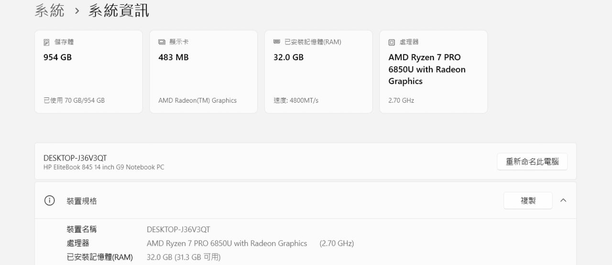Viewport: 612px width, 265px height.
Task: Click 32.0 GB (31.3 GB 可用) spec value
Action: 184,257
